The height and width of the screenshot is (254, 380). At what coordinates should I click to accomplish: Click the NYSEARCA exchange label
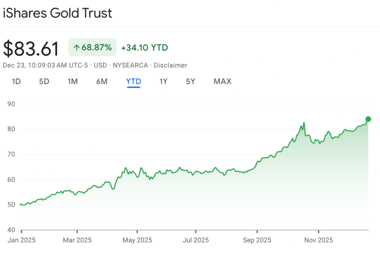(x=130, y=66)
